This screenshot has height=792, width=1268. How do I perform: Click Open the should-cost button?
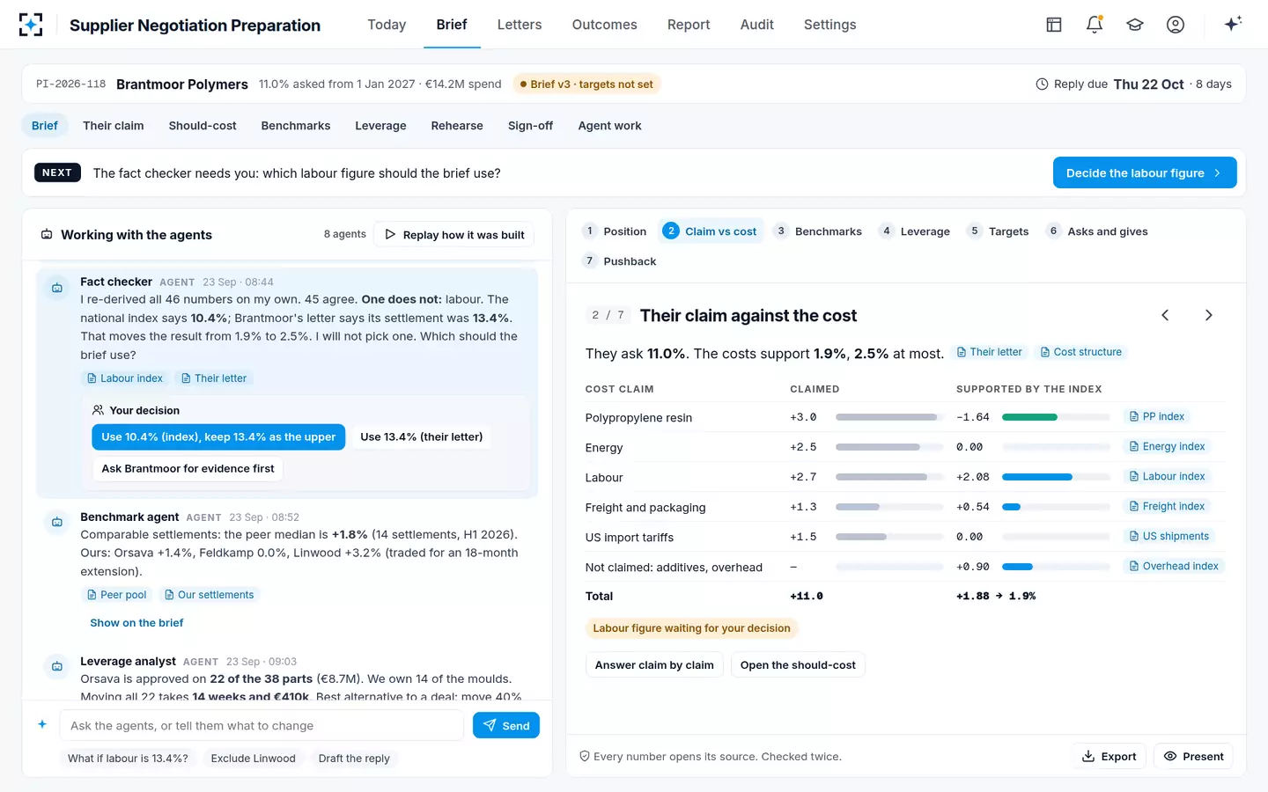point(798,665)
